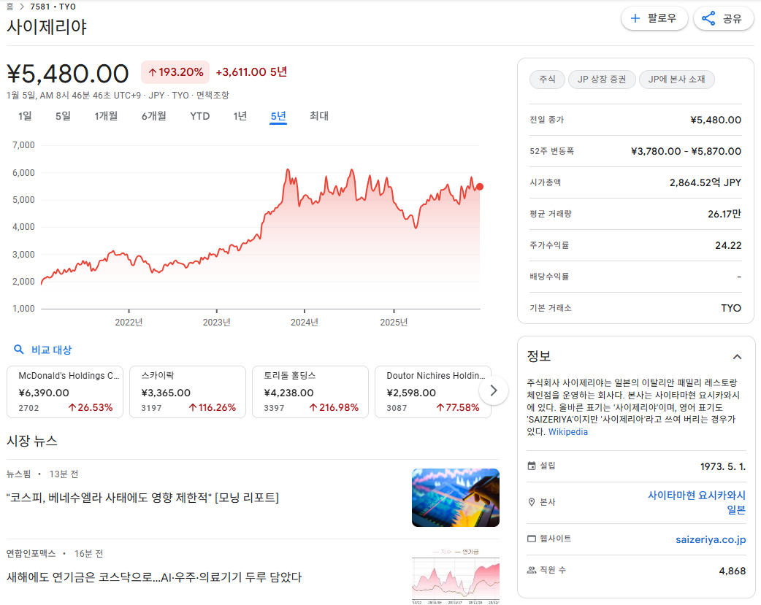Click the 시장 뉴스 section heading
The image size is (761, 605).
32,441
